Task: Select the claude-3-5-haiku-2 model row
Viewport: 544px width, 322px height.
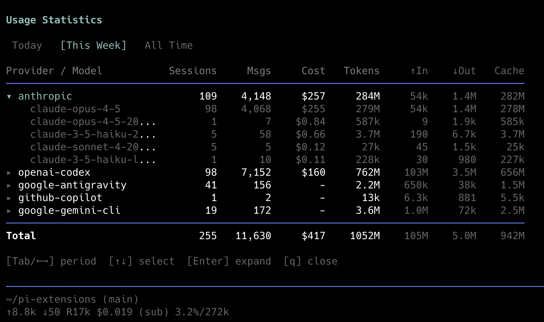Action: coord(93,134)
